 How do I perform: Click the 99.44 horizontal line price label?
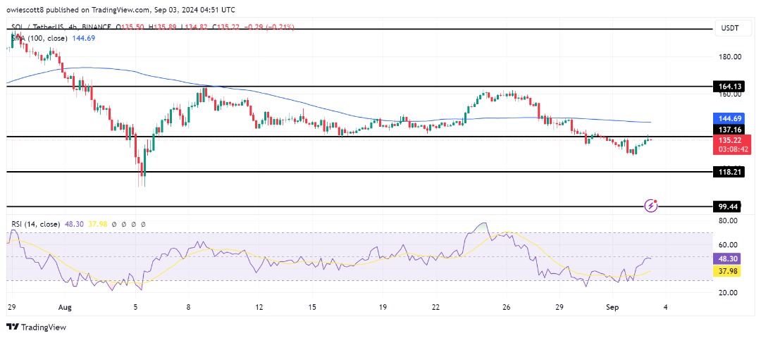tap(726, 207)
